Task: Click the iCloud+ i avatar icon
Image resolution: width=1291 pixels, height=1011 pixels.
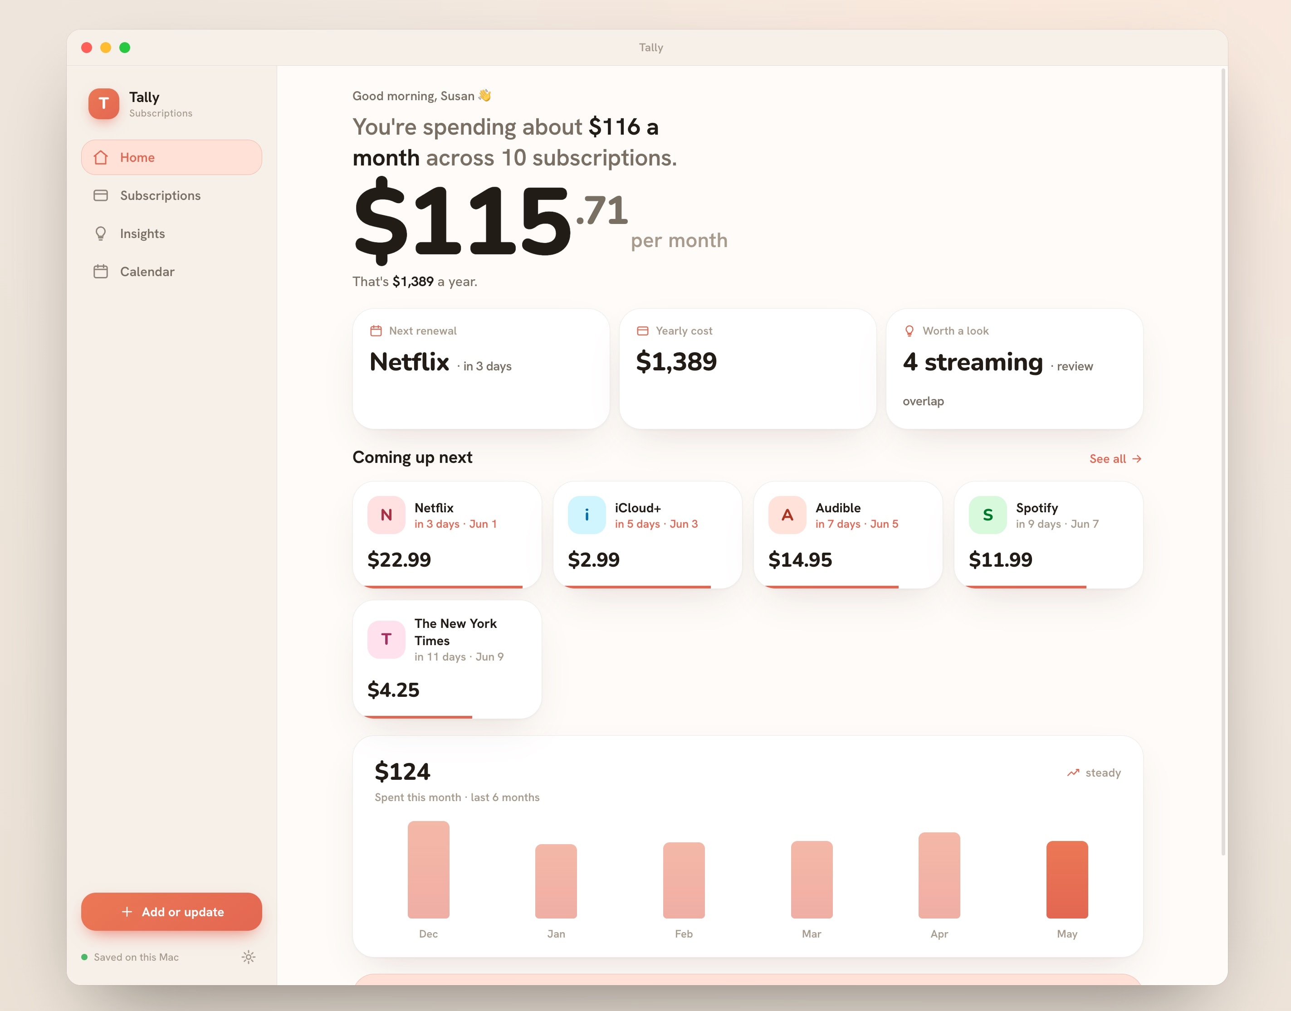Action: pyautogui.click(x=587, y=515)
